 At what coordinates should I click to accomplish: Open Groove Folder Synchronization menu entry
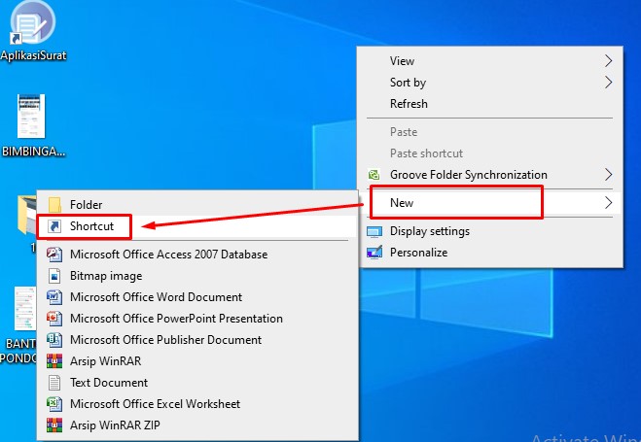pos(490,175)
